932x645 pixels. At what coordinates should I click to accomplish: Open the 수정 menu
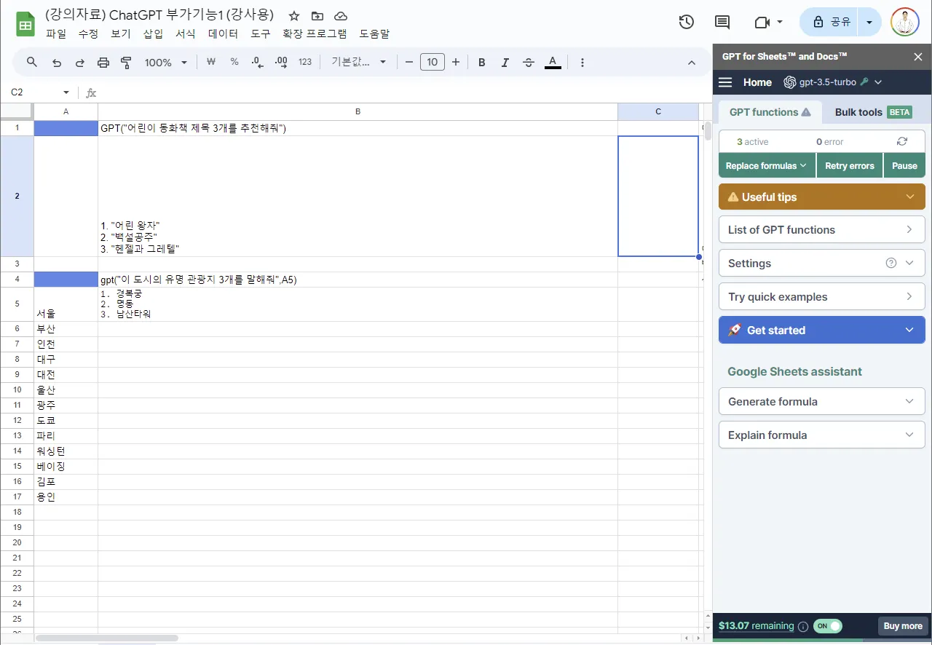[88, 33]
